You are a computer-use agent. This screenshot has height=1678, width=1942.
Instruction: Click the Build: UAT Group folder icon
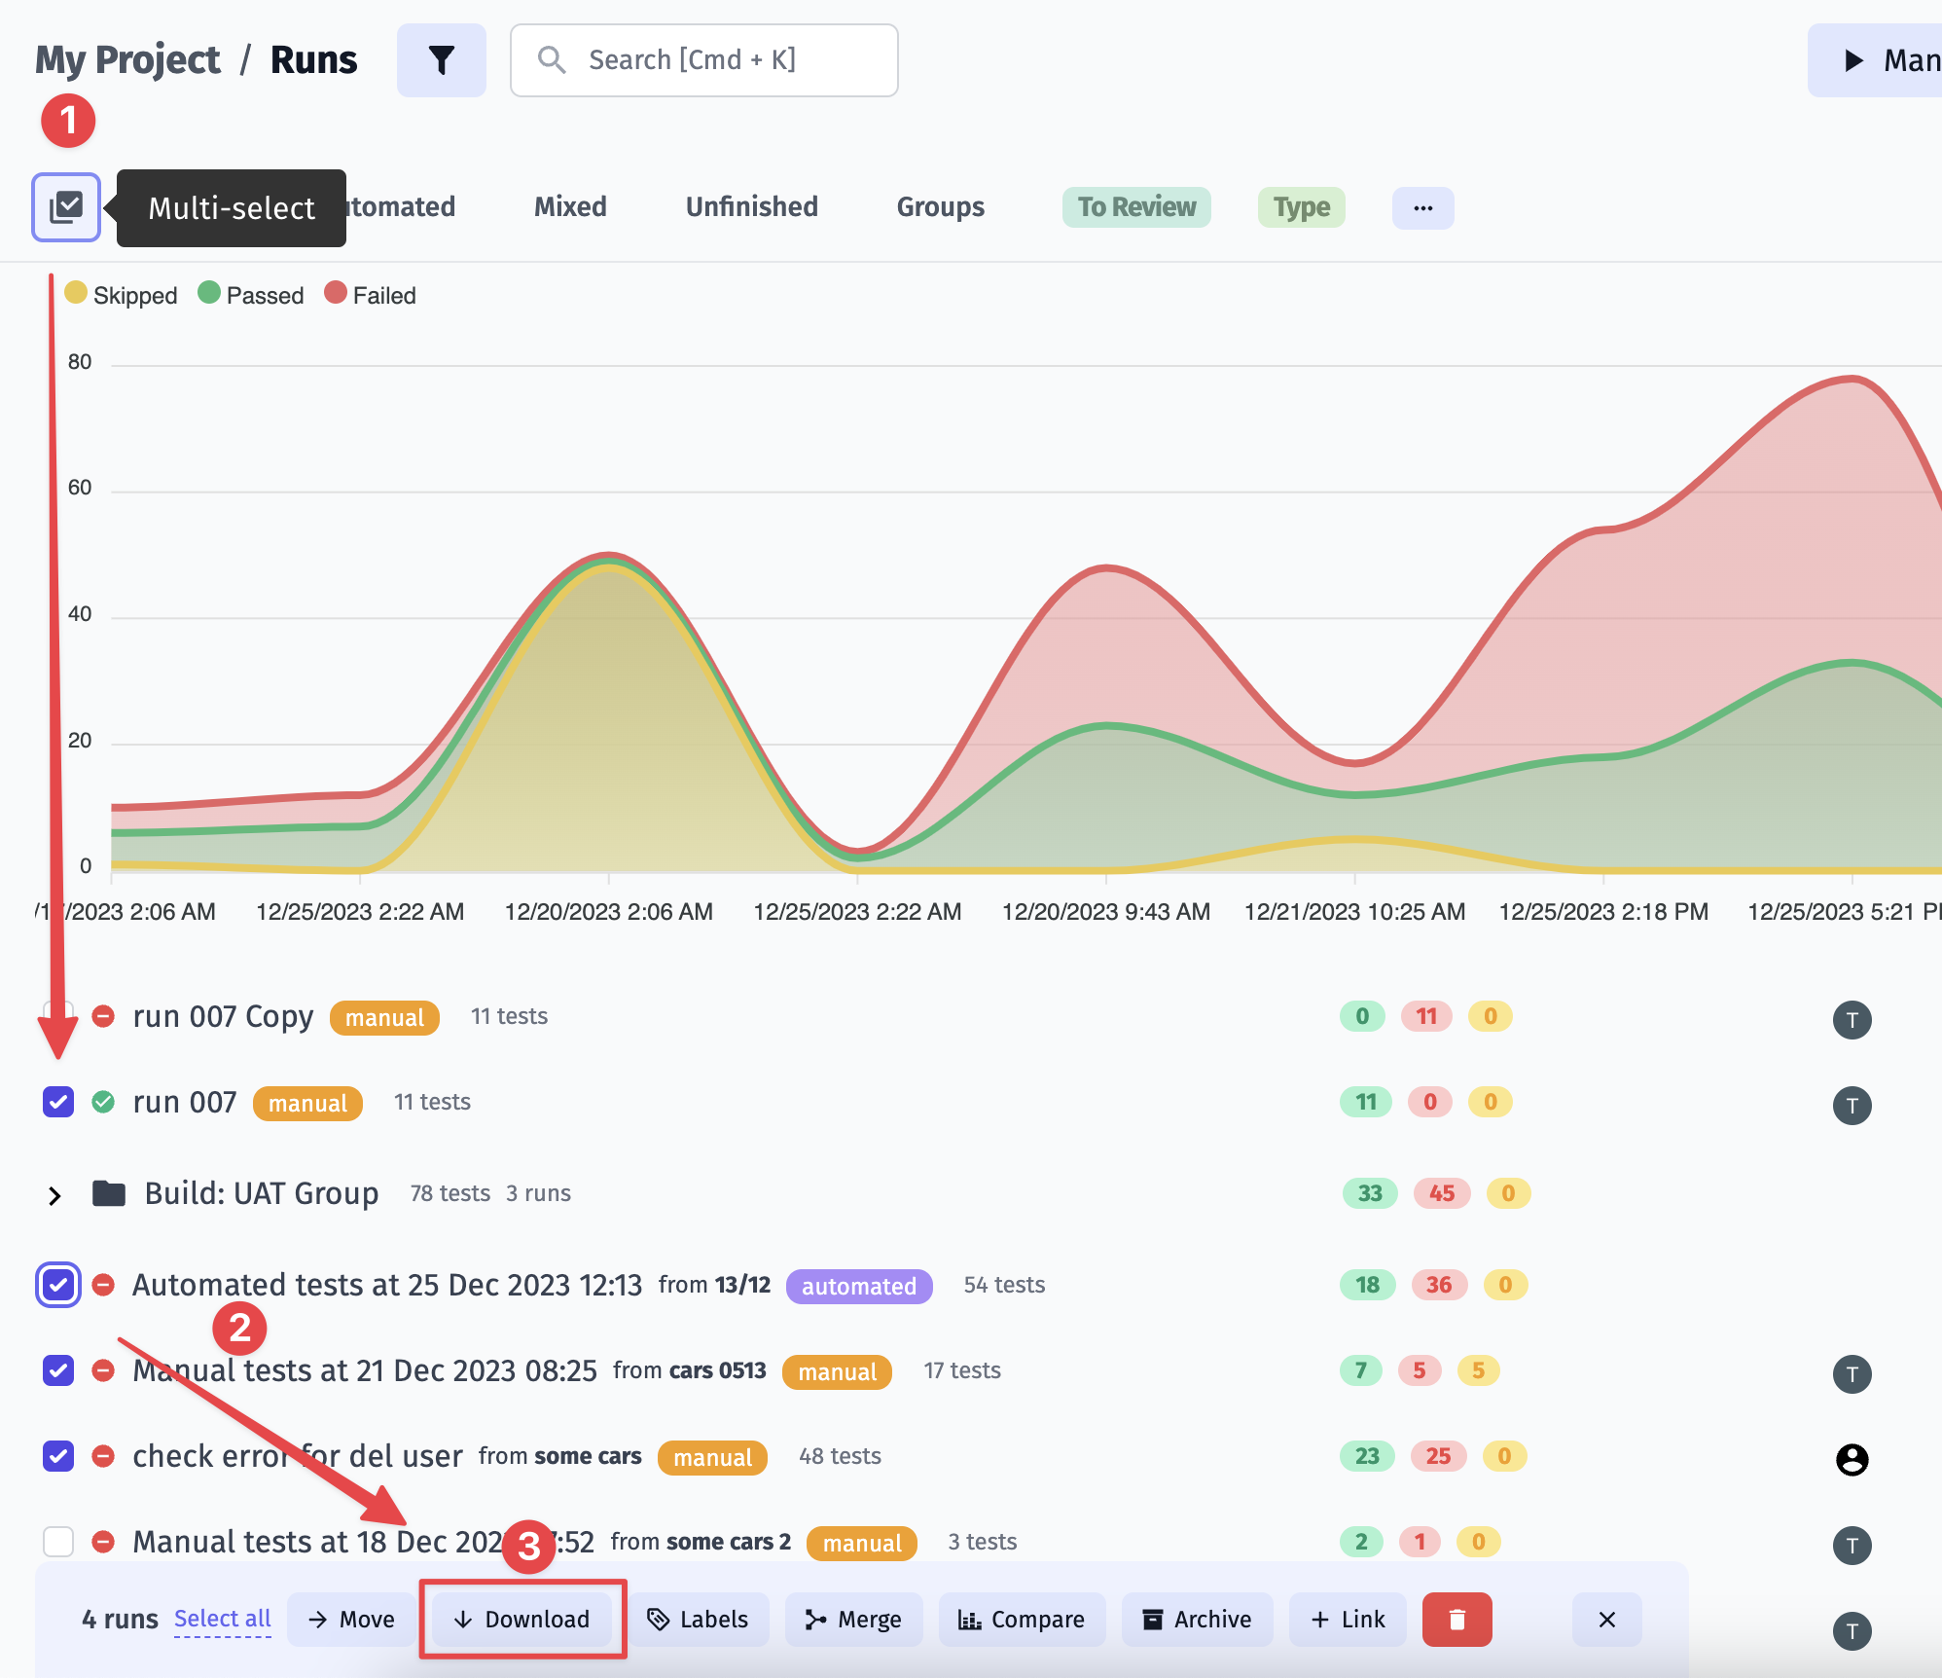(x=109, y=1193)
